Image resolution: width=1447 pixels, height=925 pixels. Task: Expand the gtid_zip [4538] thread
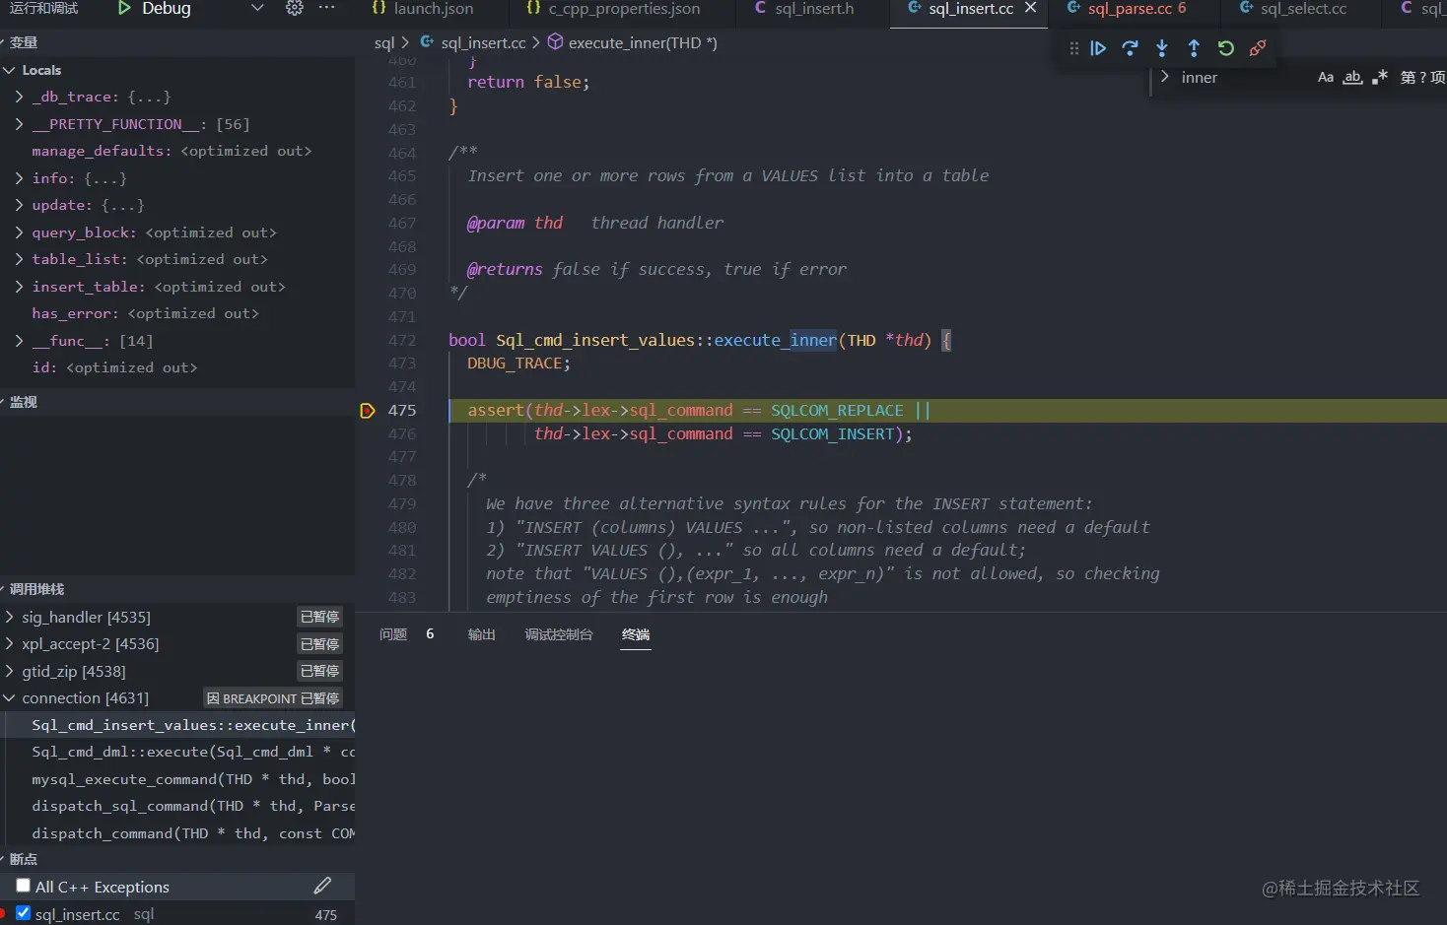pos(9,672)
